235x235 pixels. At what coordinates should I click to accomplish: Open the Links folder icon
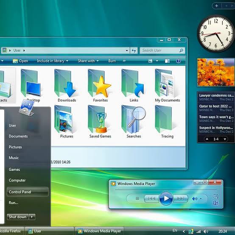(133, 83)
